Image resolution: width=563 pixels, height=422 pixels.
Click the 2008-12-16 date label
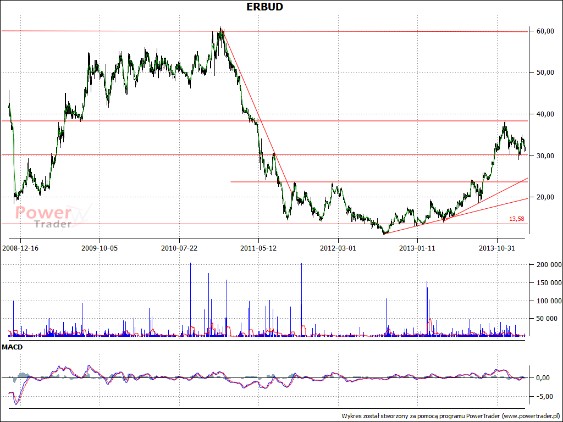20,248
